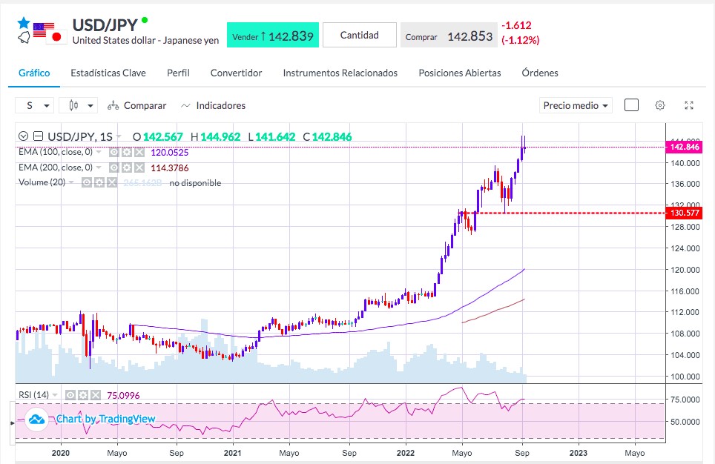Click the RSI value 75.0996
This screenshot has width=715, height=464.
click(x=123, y=395)
